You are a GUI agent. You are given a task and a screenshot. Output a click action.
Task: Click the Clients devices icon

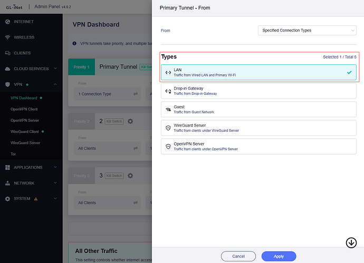click(8, 53)
